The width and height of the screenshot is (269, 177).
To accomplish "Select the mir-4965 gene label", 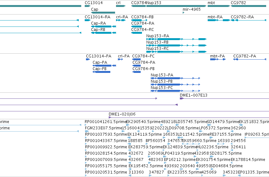I will click(192, 9).
